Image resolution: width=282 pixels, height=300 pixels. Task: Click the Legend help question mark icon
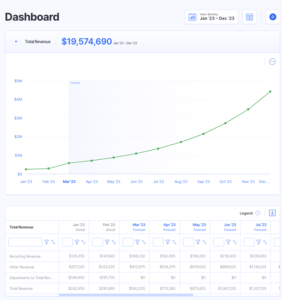point(258,213)
